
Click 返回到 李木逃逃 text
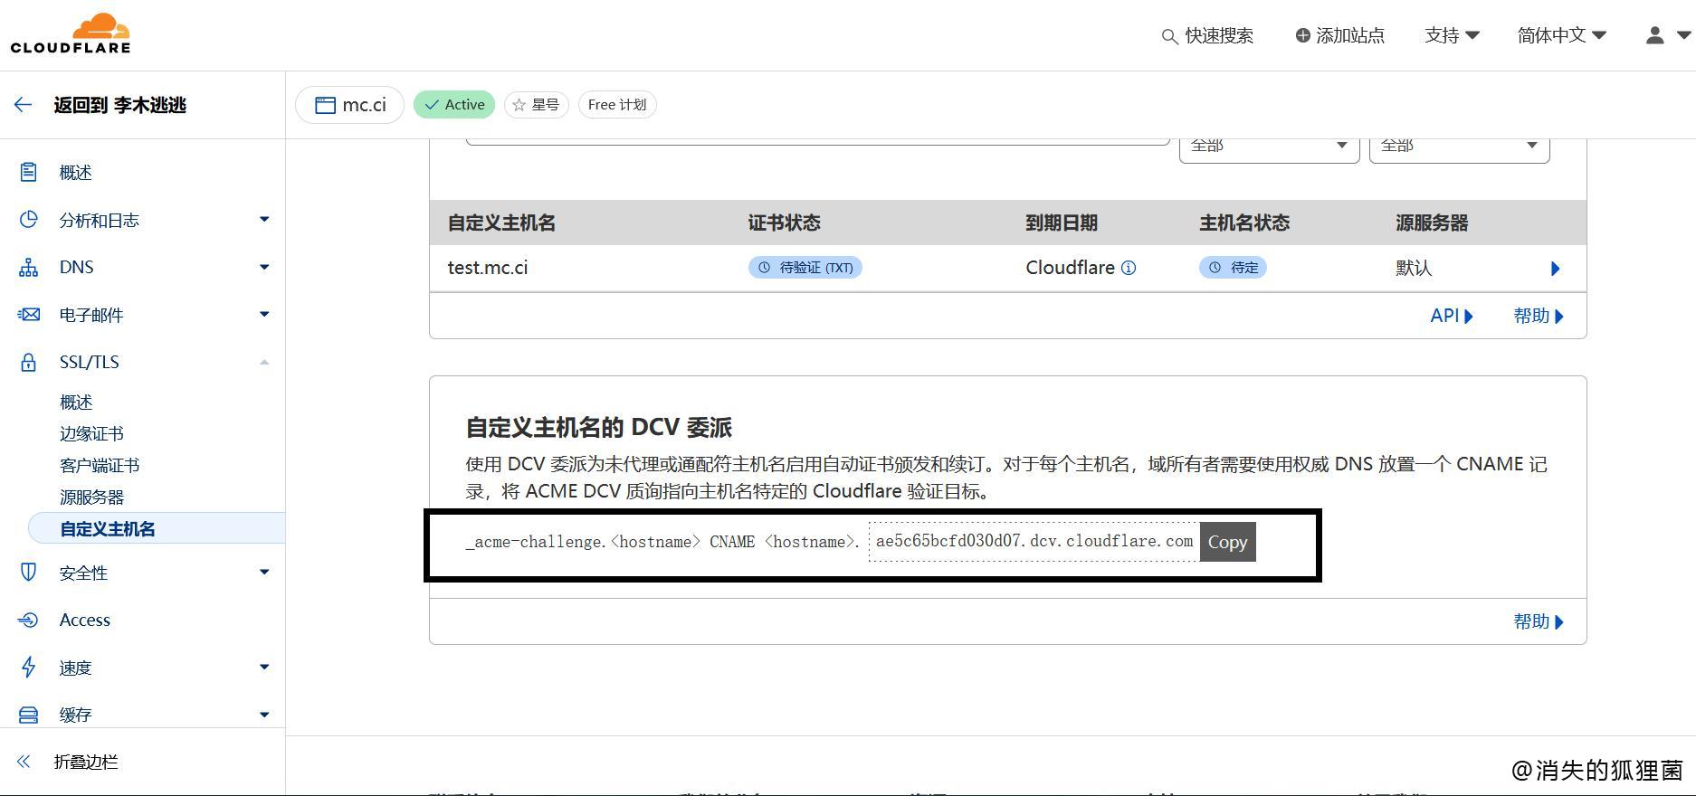click(119, 105)
